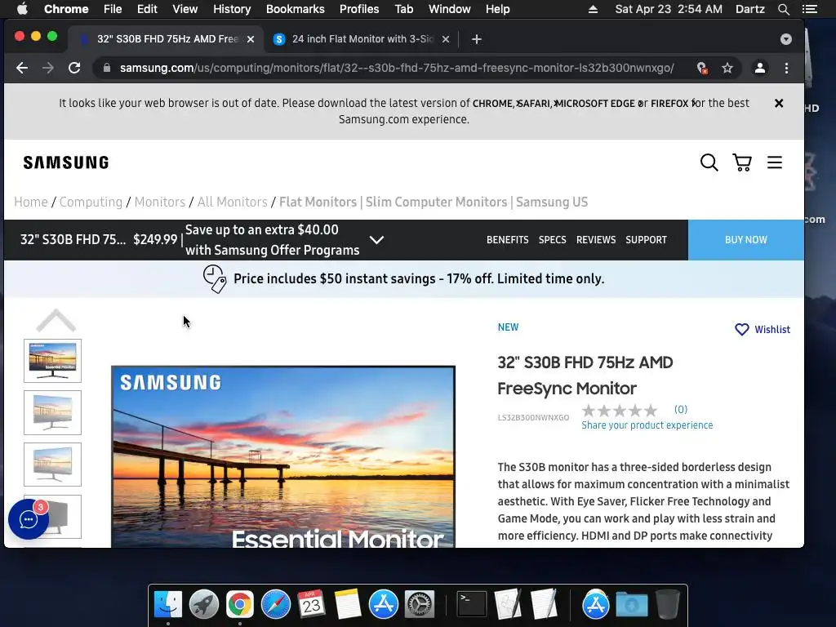Move thumbnail list up with arrow
836x627 pixels.
pyautogui.click(x=56, y=320)
